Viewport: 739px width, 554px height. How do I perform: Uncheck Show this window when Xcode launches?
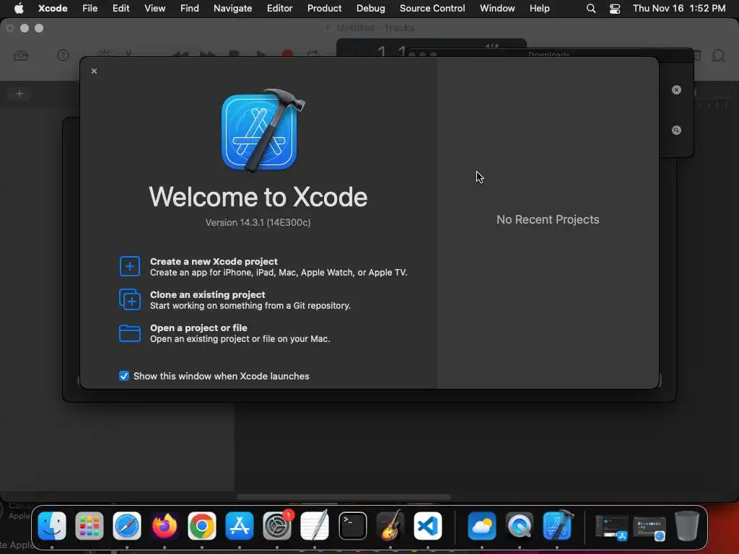124,376
